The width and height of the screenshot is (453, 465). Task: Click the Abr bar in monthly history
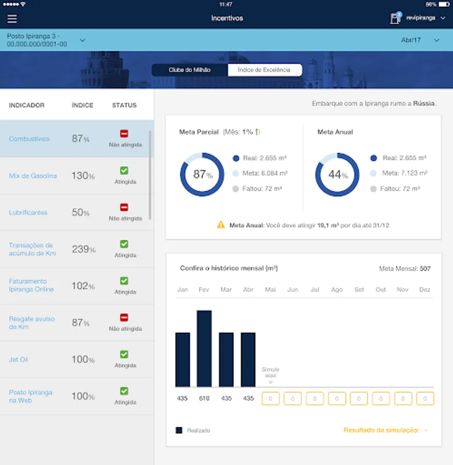point(248,360)
